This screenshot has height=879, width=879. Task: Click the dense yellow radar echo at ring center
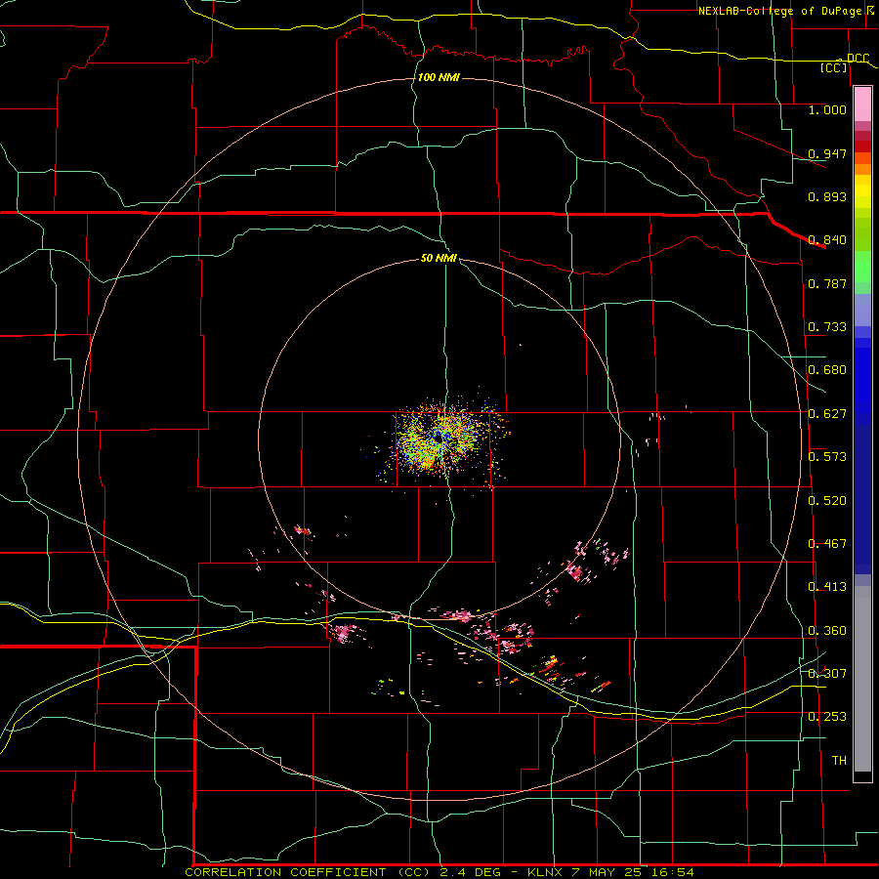[439, 439]
